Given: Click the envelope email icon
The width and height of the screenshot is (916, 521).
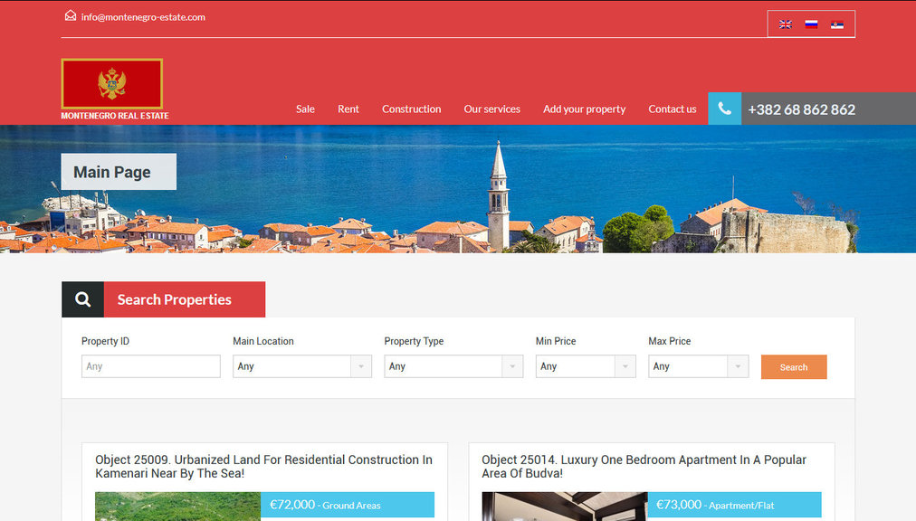Looking at the screenshot, I should (71, 16).
